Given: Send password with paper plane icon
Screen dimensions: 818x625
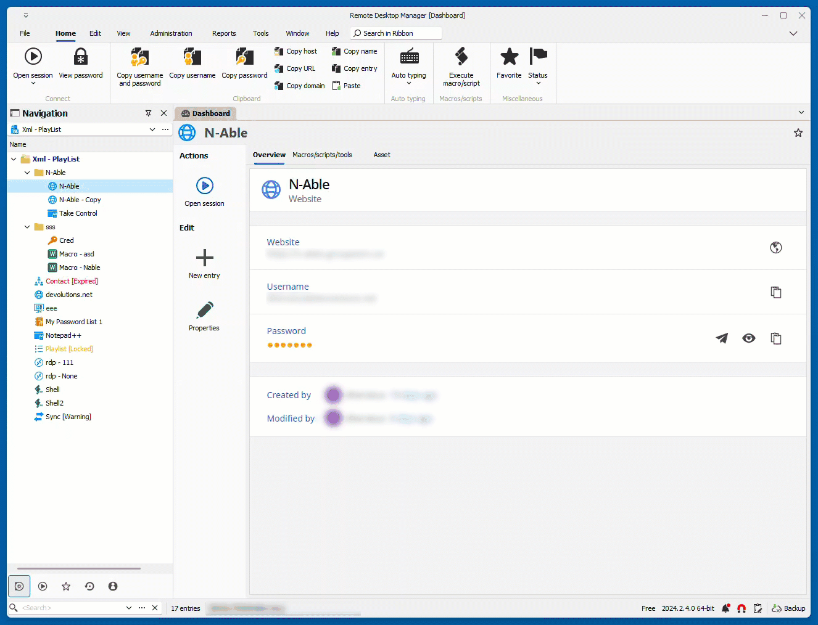Looking at the screenshot, I should 721,338.
